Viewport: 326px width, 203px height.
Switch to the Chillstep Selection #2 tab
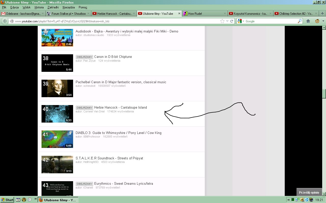pos(296,14)
